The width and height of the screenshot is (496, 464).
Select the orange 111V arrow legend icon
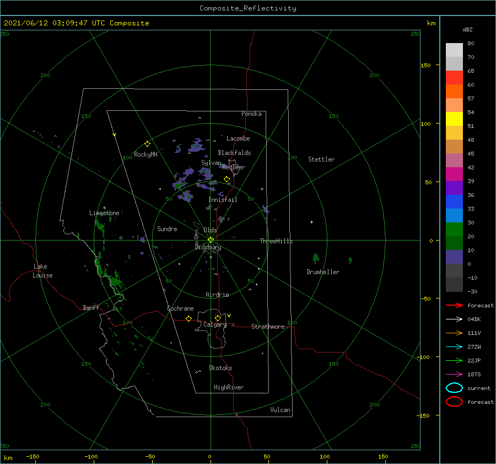tap(454, 333)
